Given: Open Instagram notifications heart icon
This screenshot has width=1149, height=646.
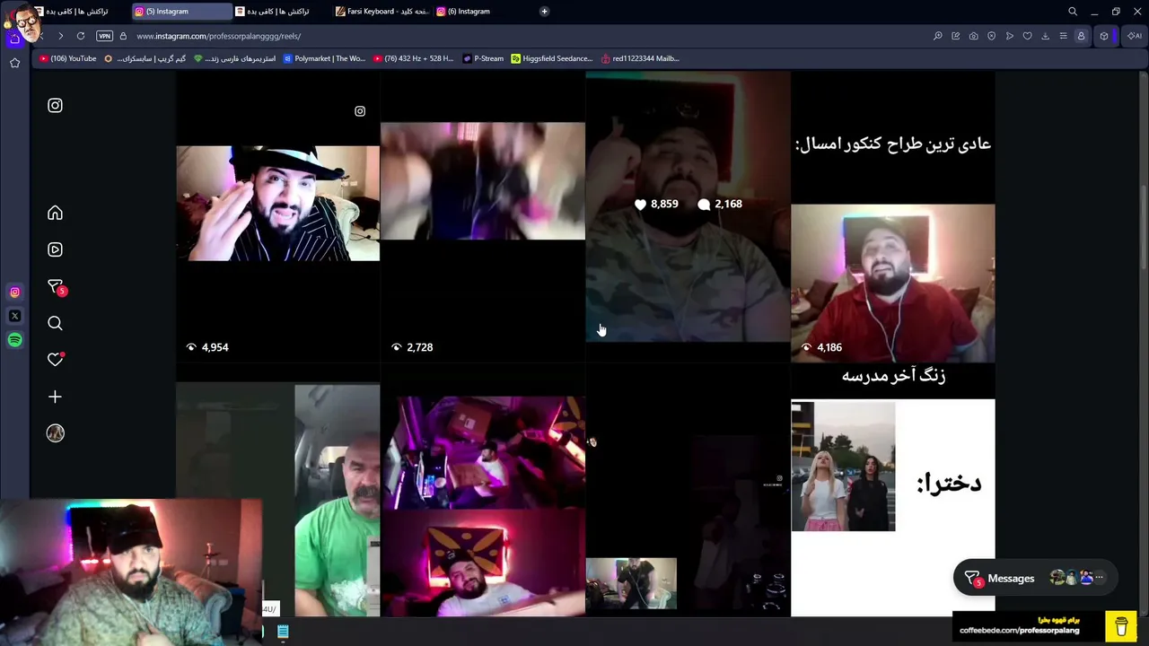Looking at the screenshot, I should [56, 359].
